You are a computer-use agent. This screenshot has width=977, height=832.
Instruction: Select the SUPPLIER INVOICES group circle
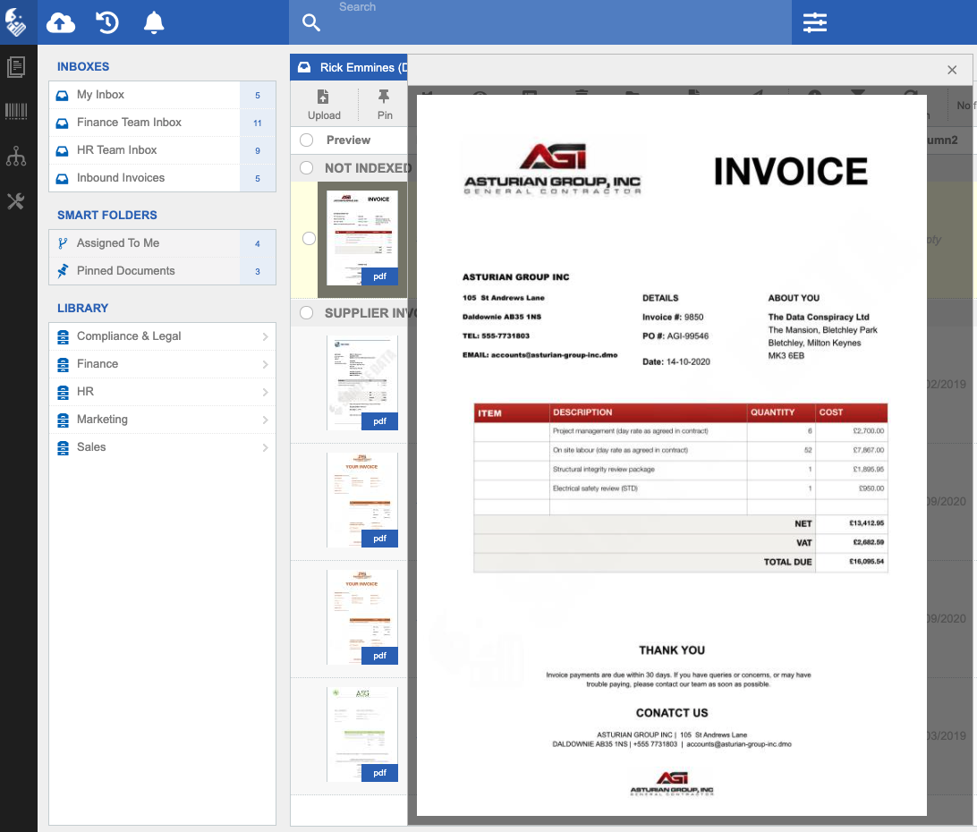coord(307,313)
